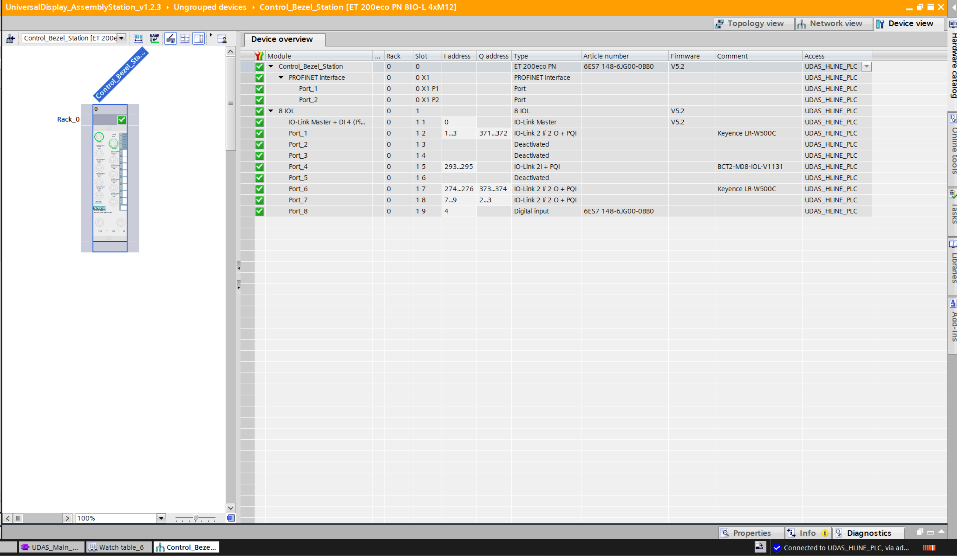Image resolution: width=957 pixels, height=556 pixels.
Task: Switch to Topology view tab
Action: click(x=750, y=23)
